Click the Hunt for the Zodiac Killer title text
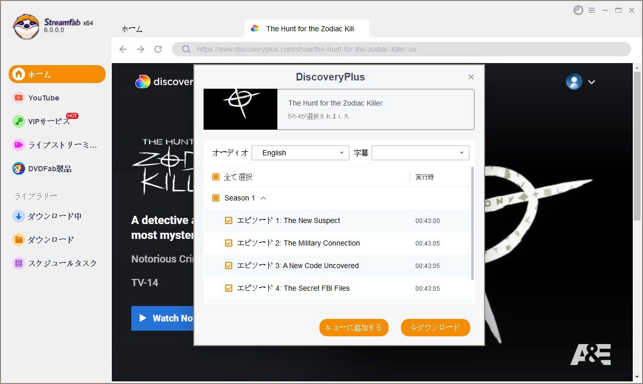 coord(335,103)
